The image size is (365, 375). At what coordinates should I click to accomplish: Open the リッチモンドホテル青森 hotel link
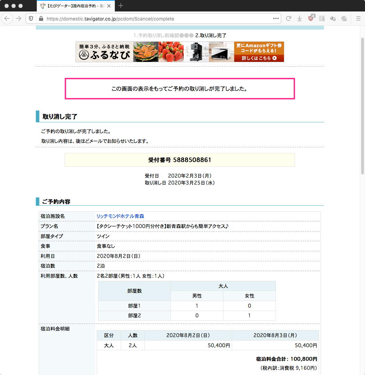(120, 216)
